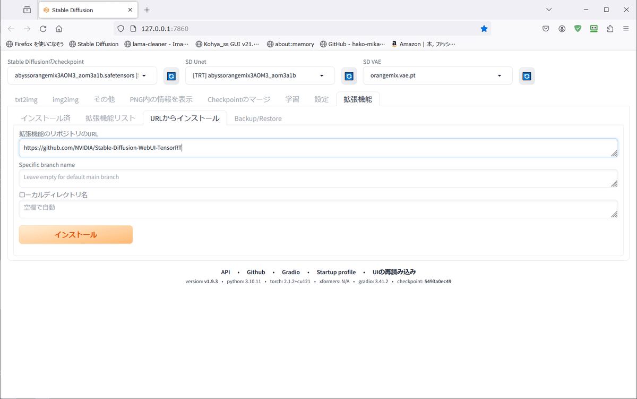This screenshot has height=399, width=637.
Task: Expand the SD Unet dropdown
Action: [260, 75]
